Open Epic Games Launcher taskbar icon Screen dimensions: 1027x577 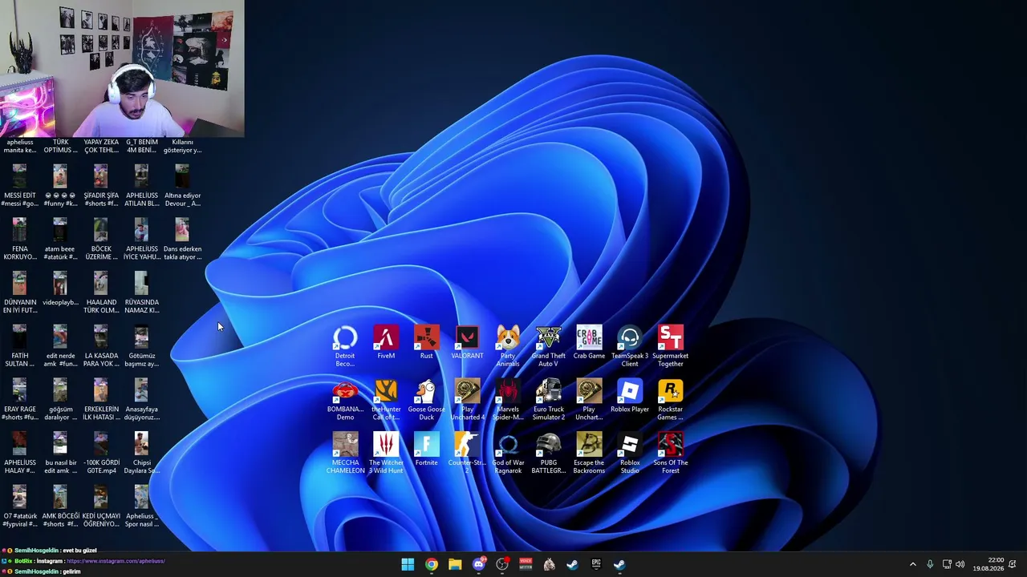[x=596, y=564]
